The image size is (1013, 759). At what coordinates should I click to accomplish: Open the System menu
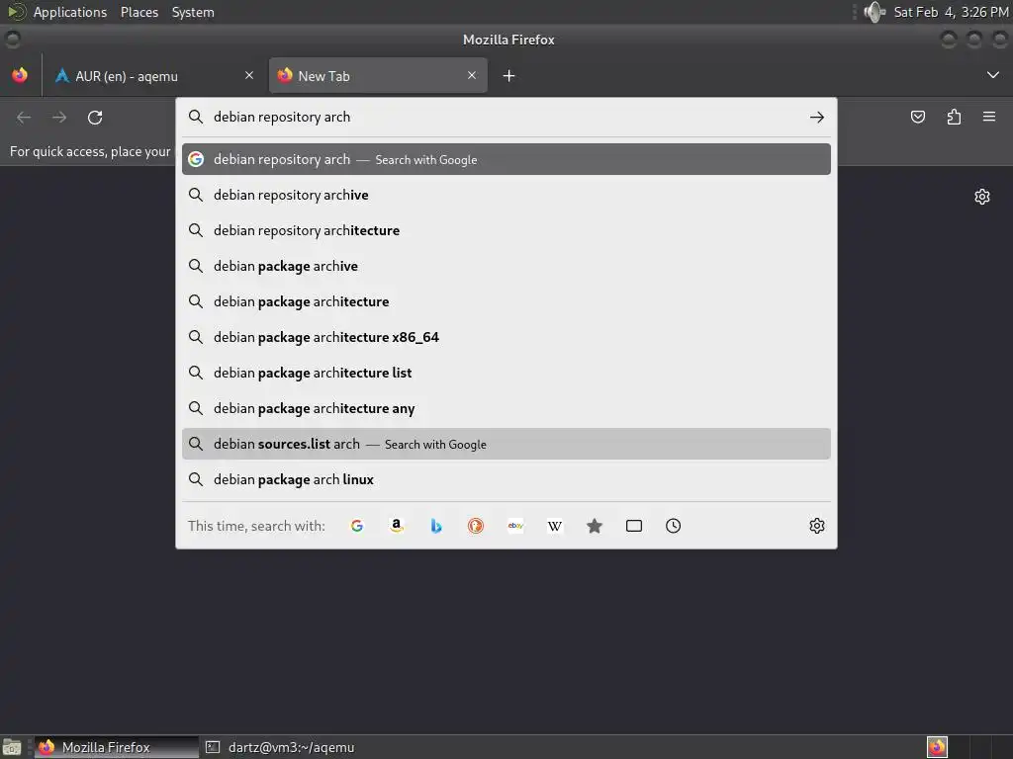tap(193, 12)
